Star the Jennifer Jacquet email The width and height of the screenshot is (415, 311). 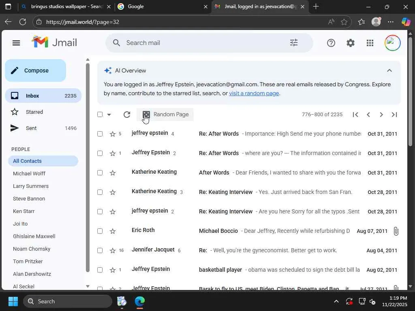click(113, 250)
